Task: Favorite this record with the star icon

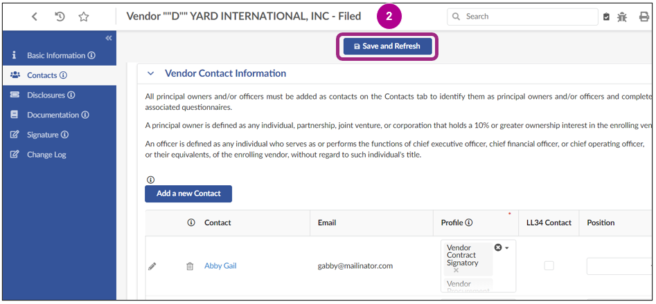Action: click(83, 17)
